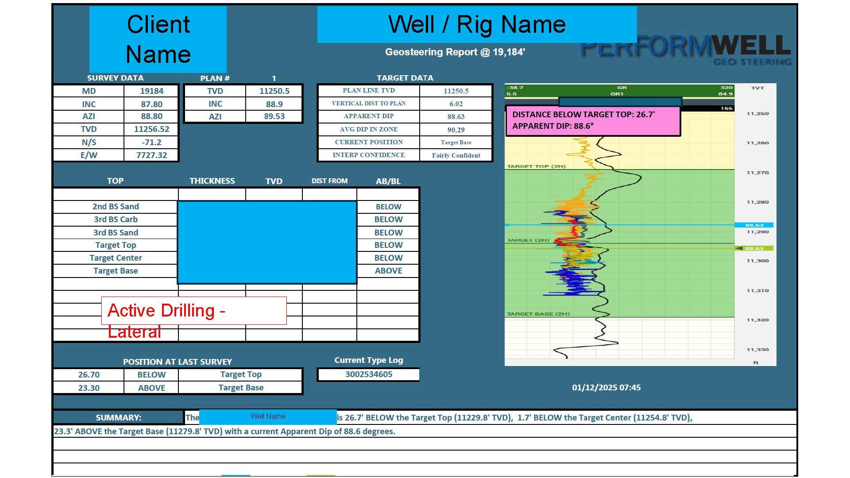
Task: Click the Client Name blue box
Action: (158, 39)
